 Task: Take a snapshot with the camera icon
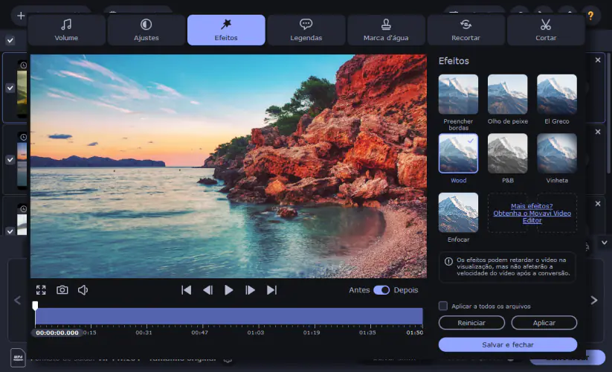click(x=62, y=290)
